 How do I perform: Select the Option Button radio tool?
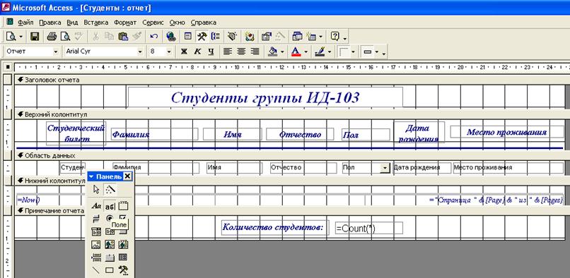[x=110, y=219]
